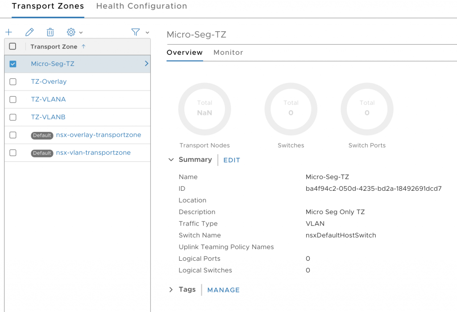Open the filter funnel icon
The height and width of the screenshot is (312, 457).
pos(136,32)
